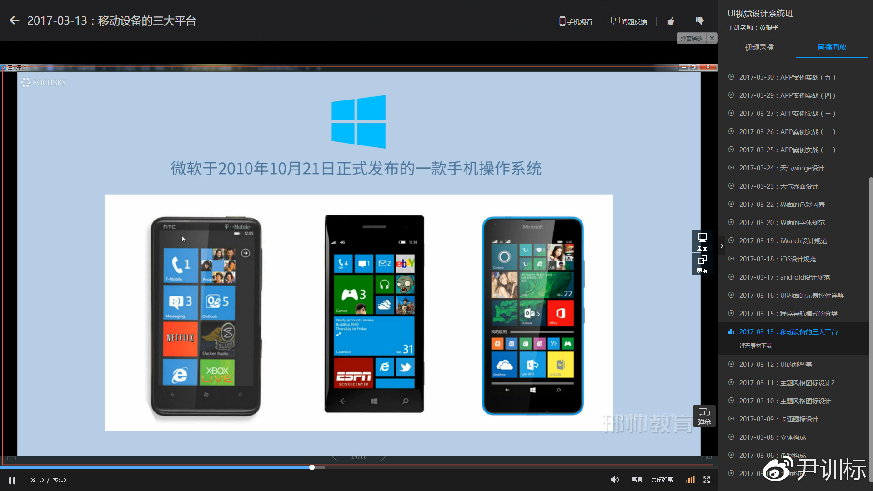The height and width of the screenshot is (491, 873).
Task: Open the signal bars network icon
Action: 690,480
